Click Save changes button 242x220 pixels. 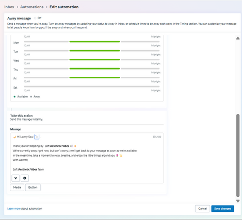(222, 209)
